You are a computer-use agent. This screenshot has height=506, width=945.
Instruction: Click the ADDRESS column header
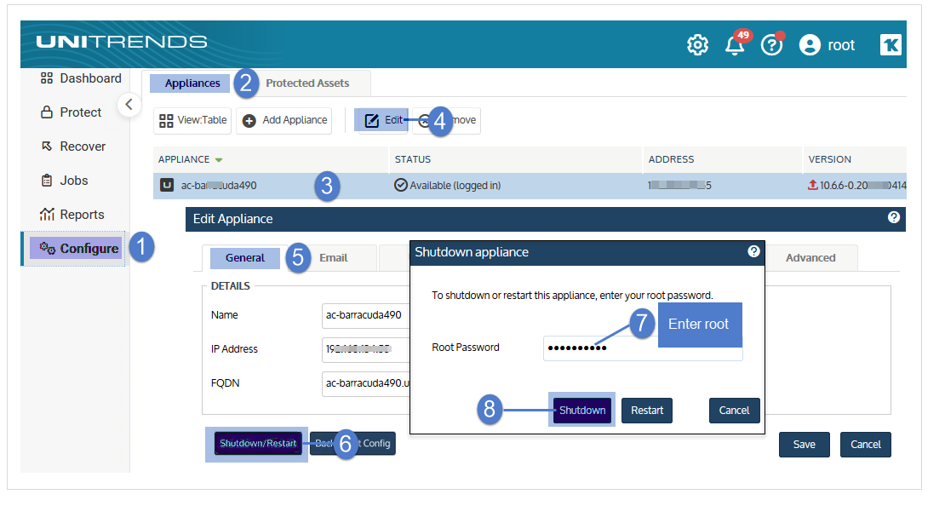[672, 159]
